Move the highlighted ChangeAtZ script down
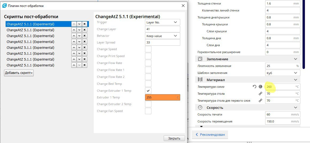 point(79,24)
